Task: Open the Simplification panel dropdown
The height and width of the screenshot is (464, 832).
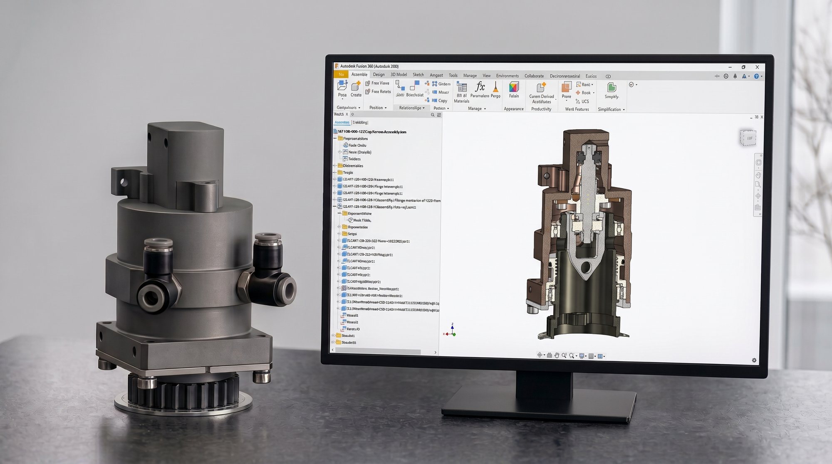Action: point(624,110)
